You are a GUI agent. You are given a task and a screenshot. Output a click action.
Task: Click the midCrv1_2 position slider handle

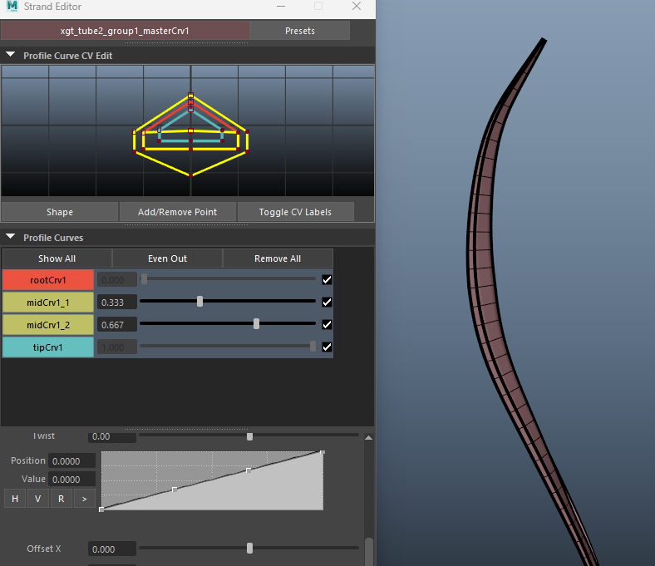pyautogui.click(x=256, y=324)
